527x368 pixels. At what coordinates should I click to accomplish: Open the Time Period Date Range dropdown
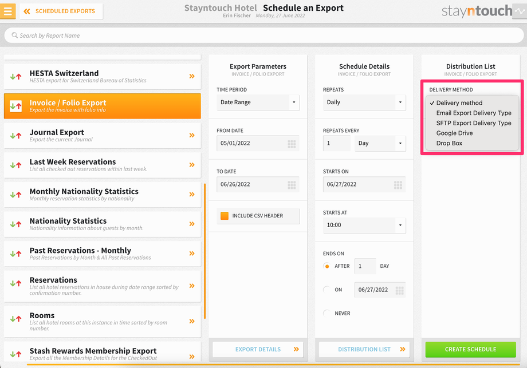[x=258, y=102]
